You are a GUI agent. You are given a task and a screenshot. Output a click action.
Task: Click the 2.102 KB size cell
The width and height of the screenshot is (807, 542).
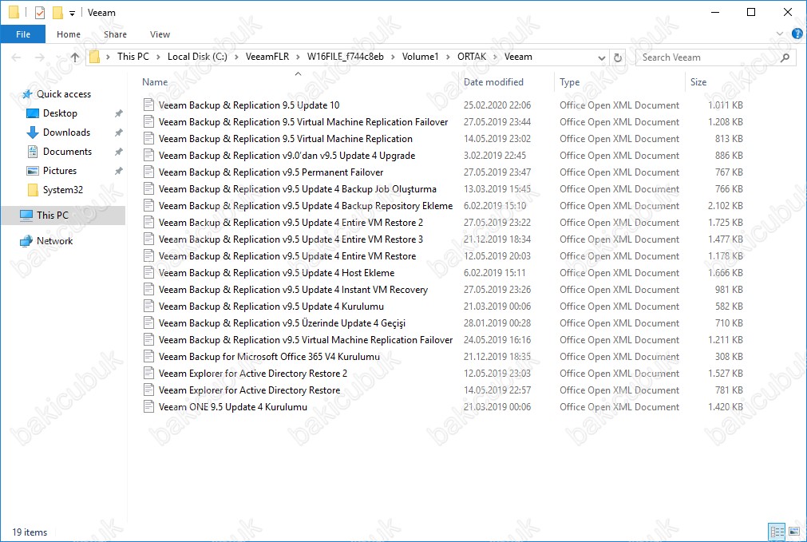[x=725, y=206]
